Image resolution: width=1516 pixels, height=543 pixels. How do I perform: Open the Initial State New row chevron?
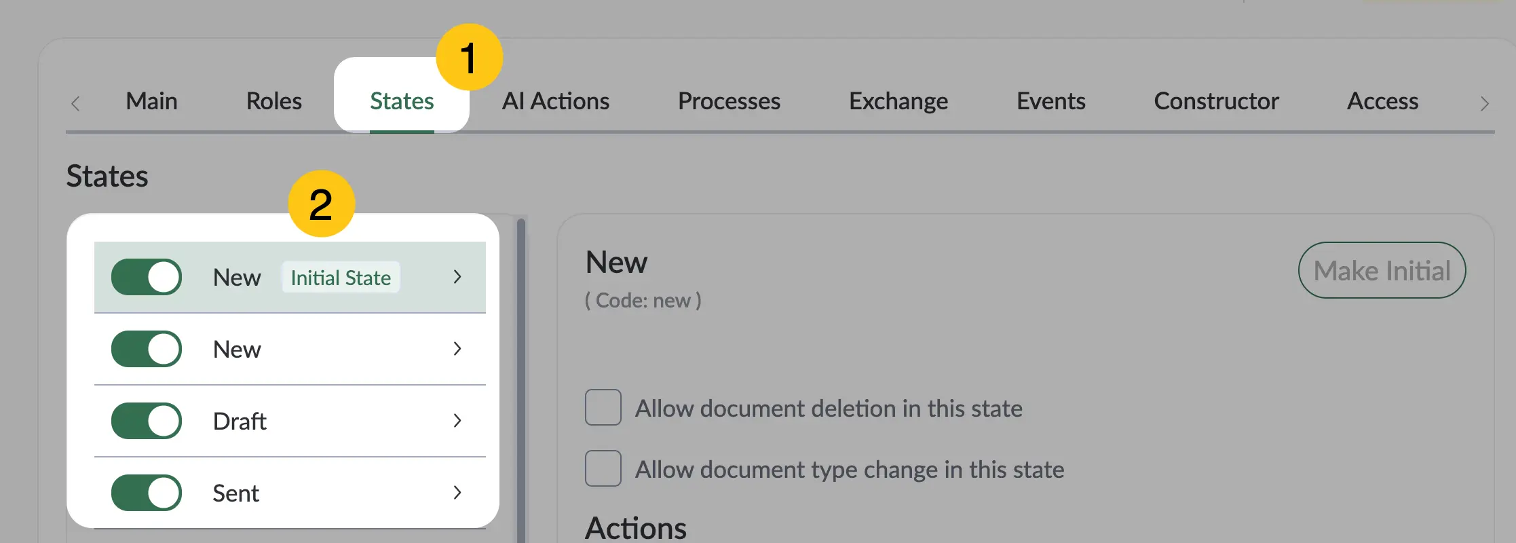coord(457,277)
